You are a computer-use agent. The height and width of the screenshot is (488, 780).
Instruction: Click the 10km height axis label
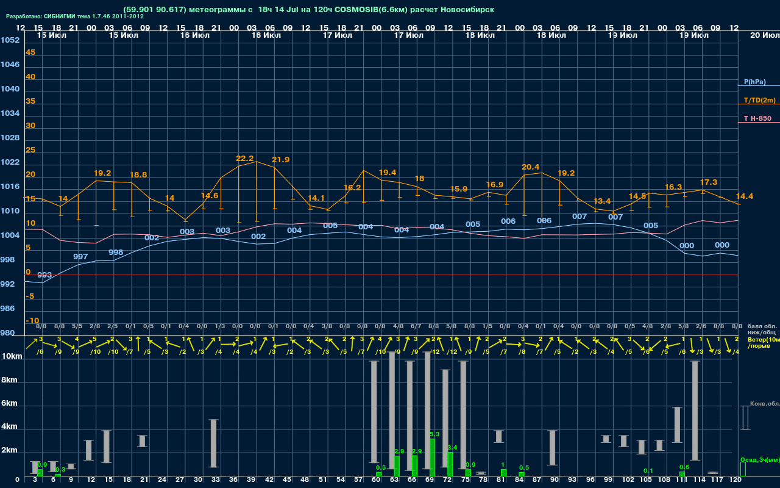point(12,357)
